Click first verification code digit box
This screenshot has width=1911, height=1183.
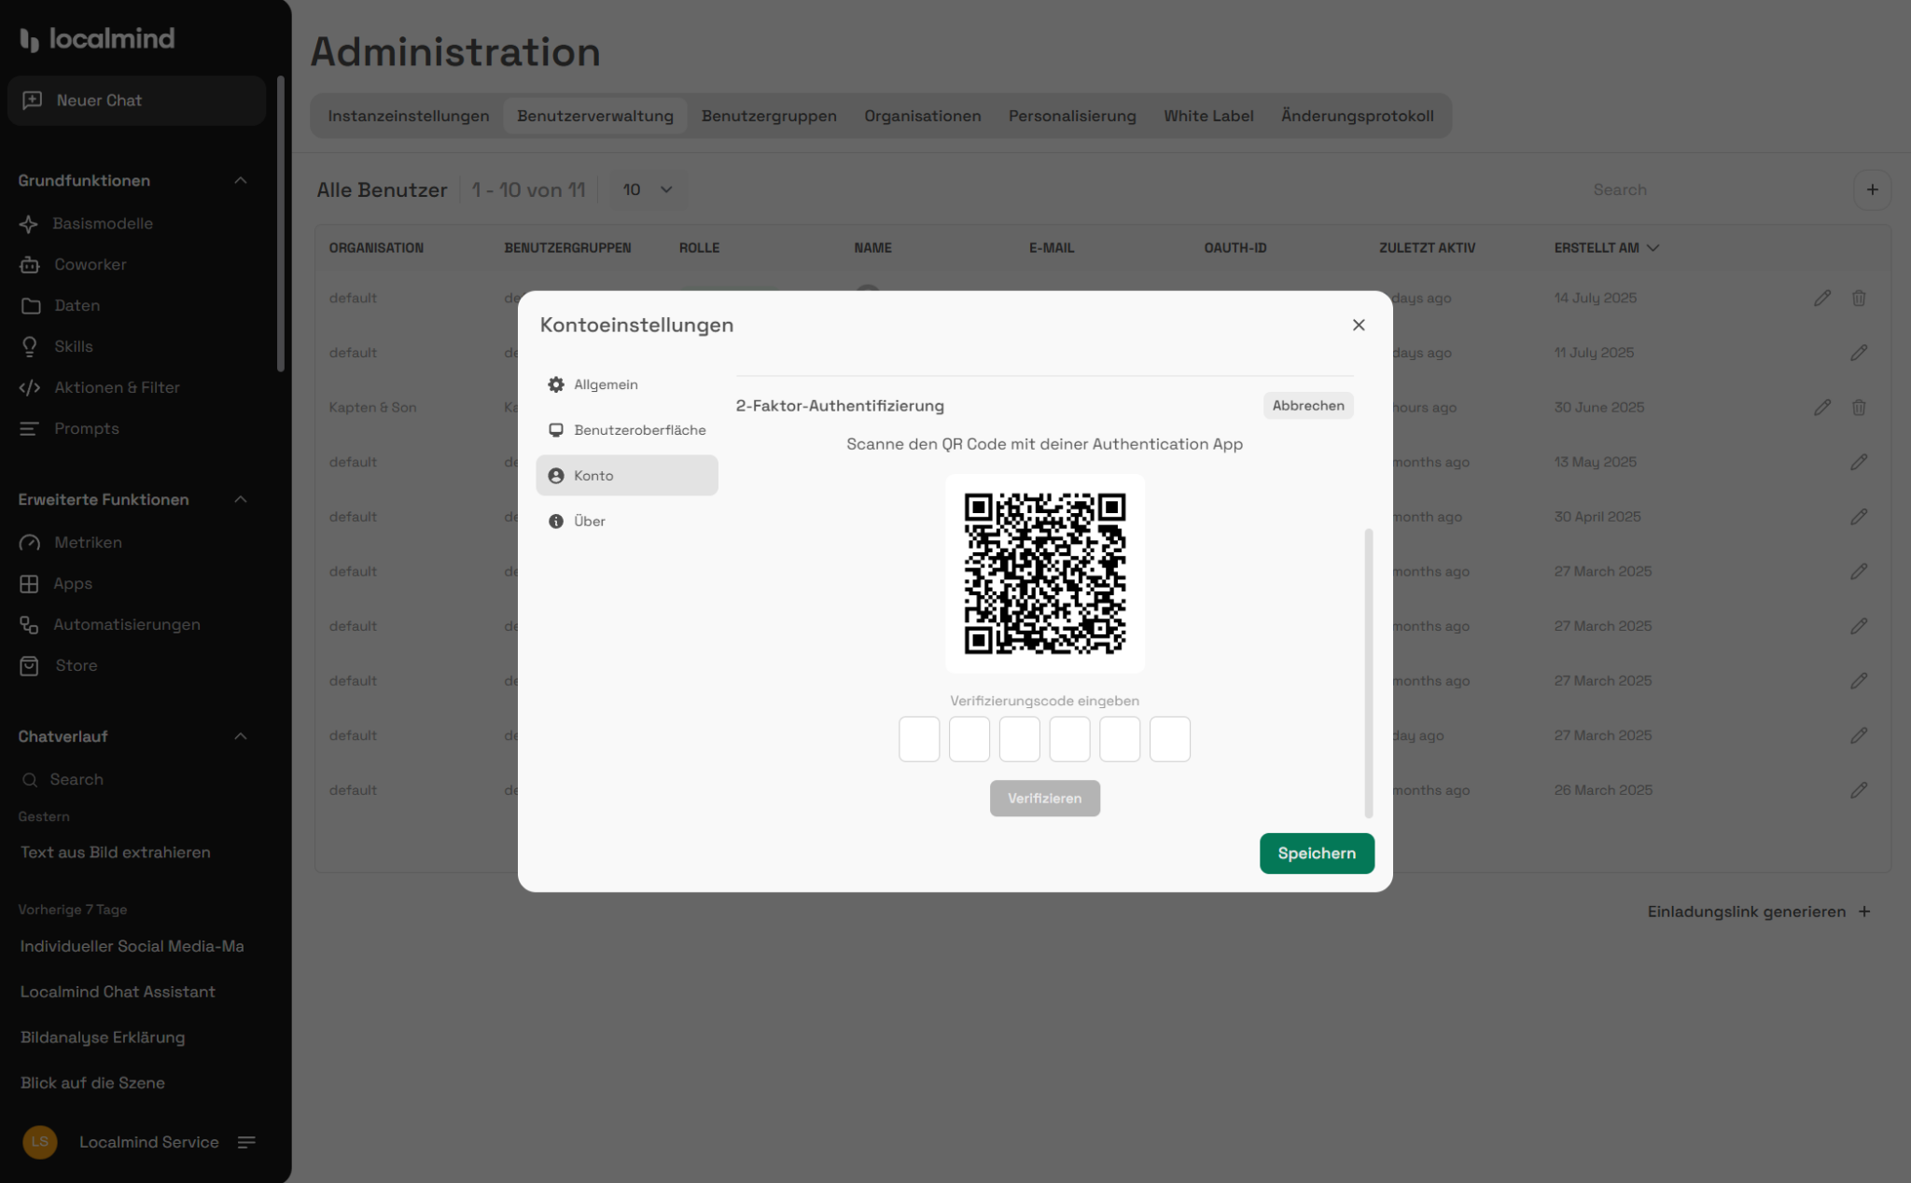coord(919,739)
